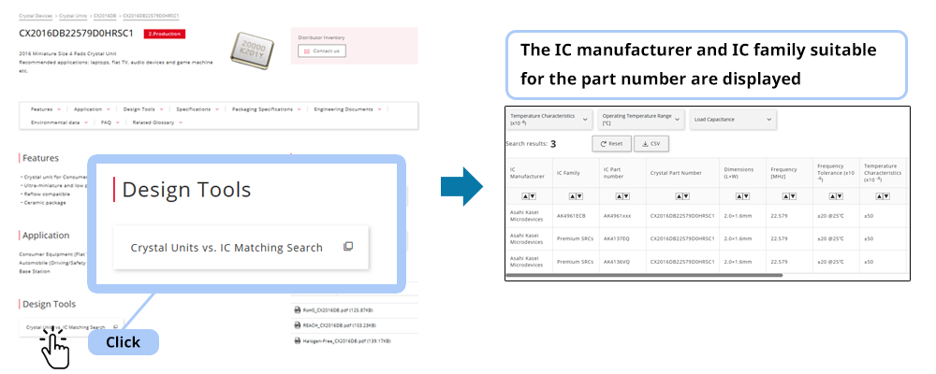Click the crystal unit product image
Viewport: 936px width, 374px height.
point(255,50)
